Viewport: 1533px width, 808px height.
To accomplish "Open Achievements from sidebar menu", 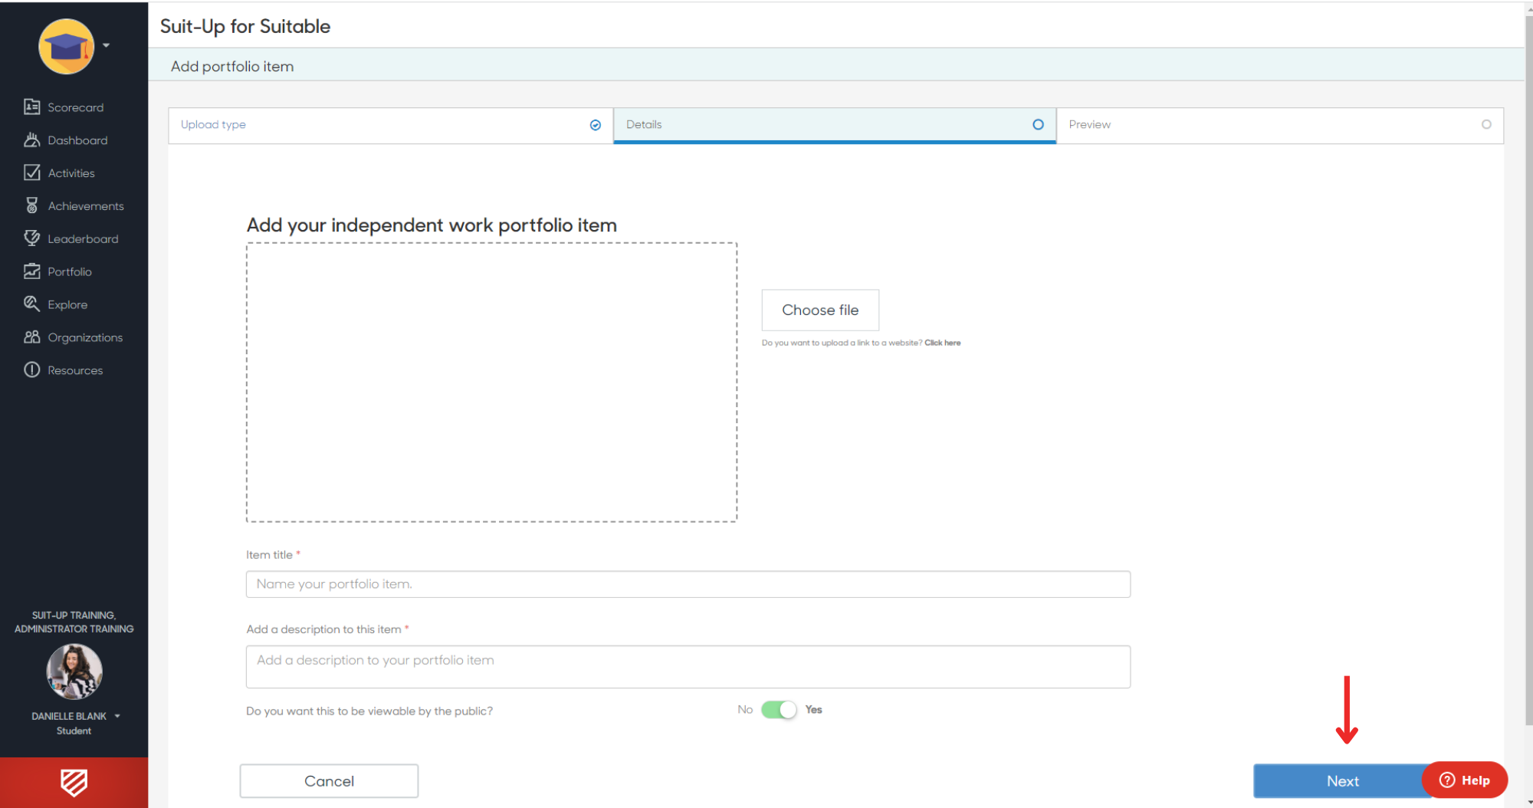I will (74, 206).
